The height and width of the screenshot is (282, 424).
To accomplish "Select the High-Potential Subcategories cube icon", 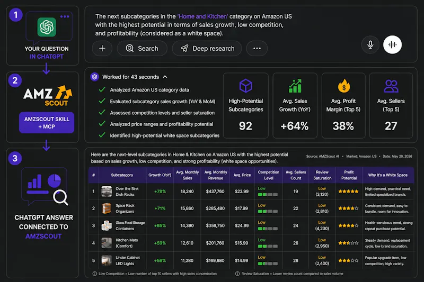I will coord(245,86).
